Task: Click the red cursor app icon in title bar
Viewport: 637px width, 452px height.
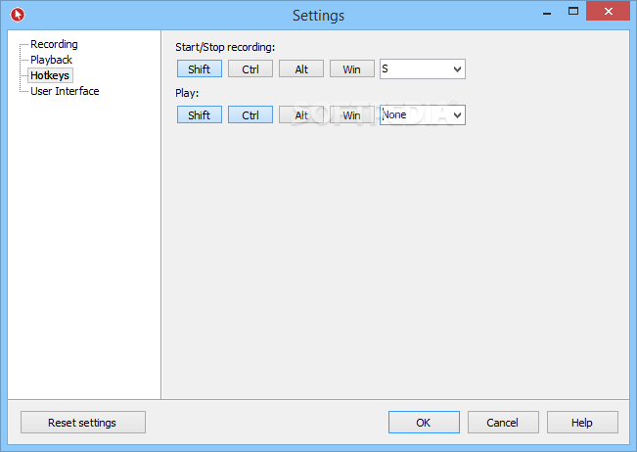Action: (18, 15)
